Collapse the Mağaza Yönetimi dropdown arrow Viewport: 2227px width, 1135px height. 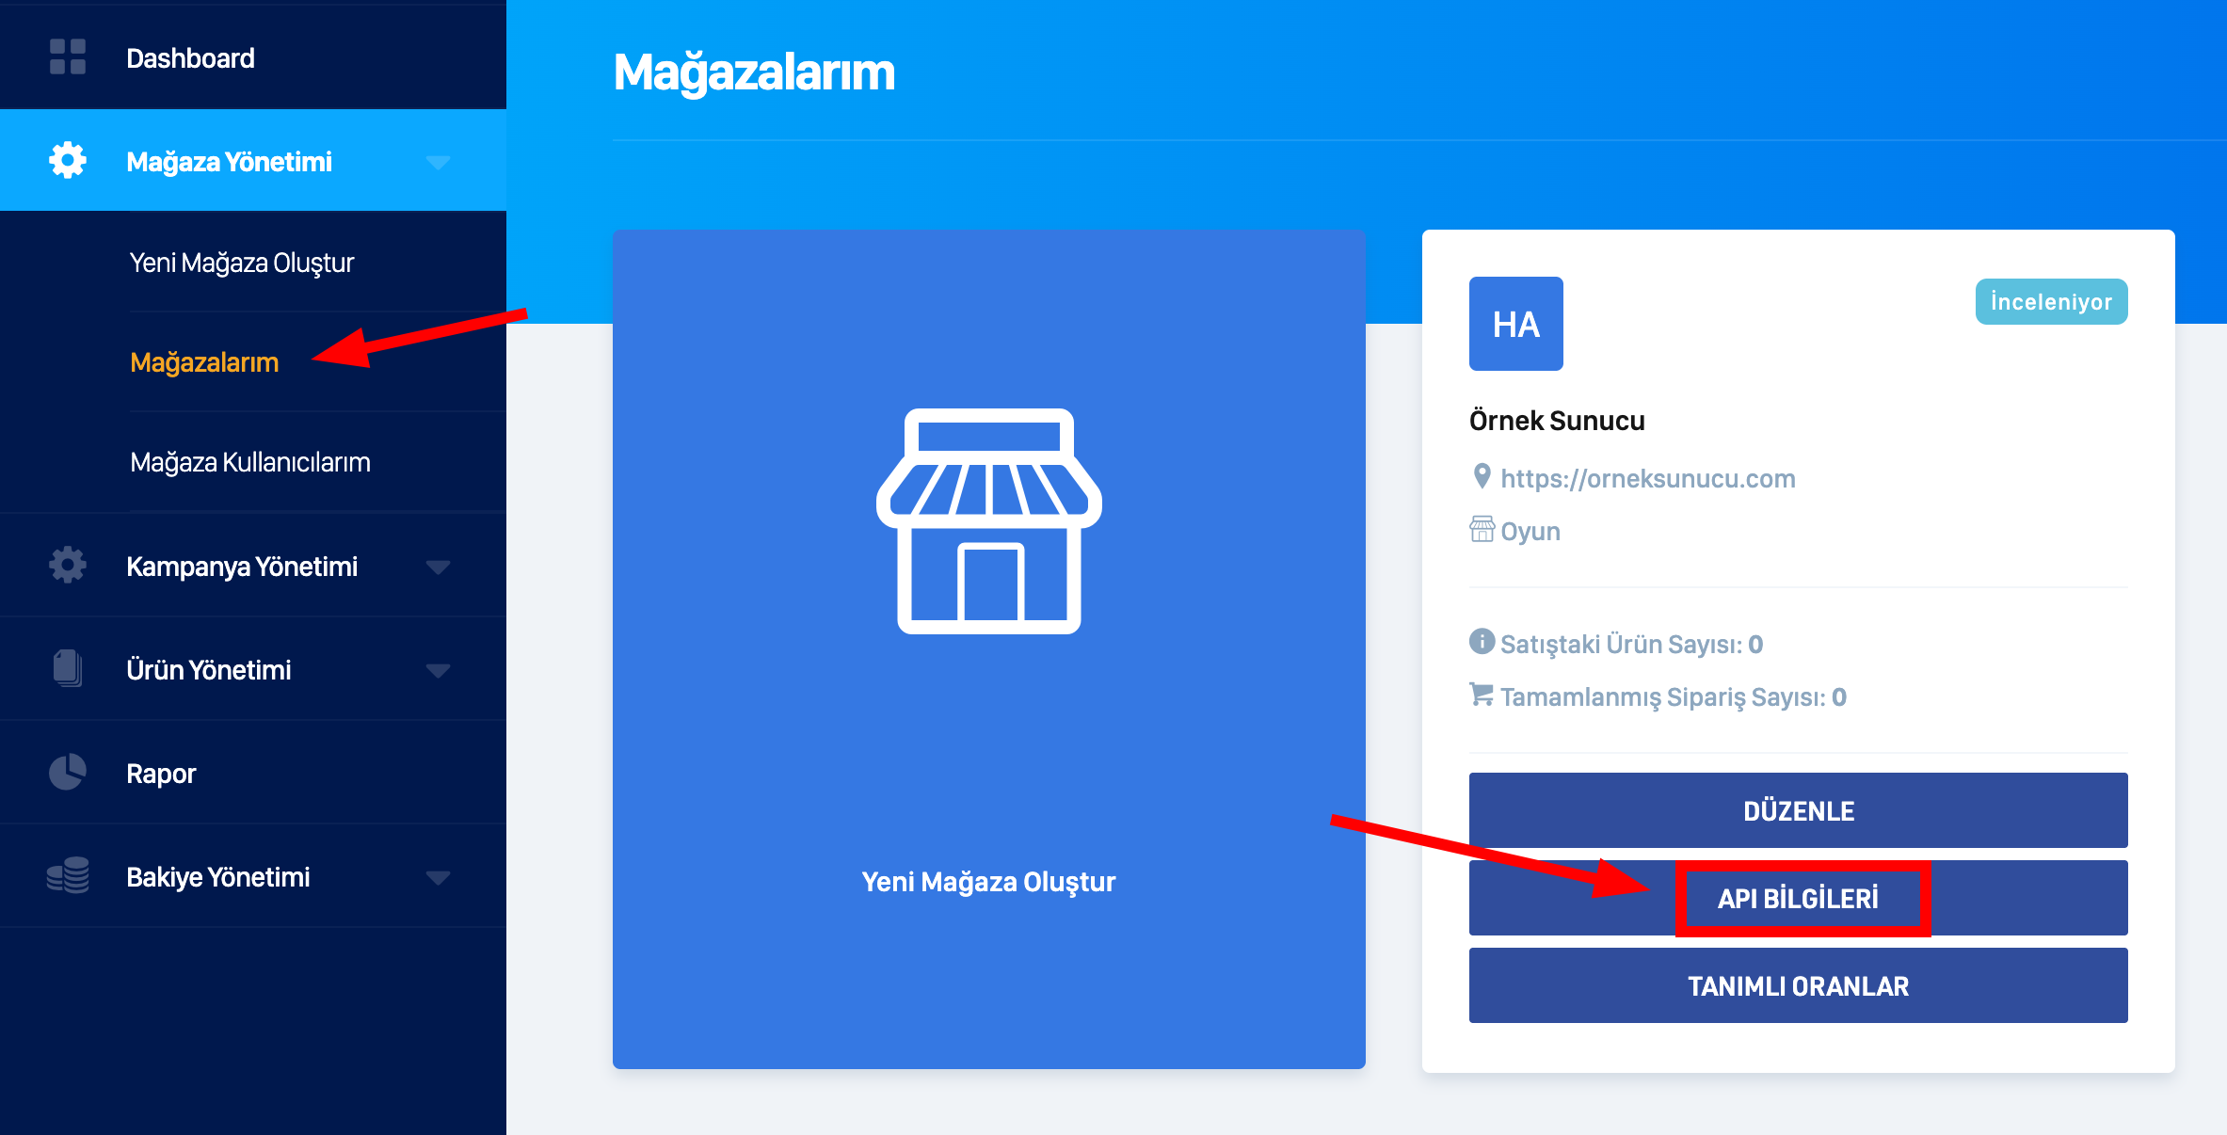(438, 162)
